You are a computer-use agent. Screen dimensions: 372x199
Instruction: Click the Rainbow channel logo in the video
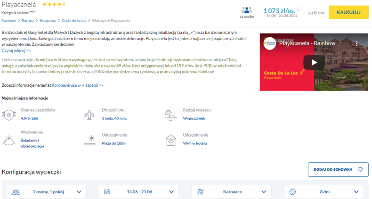(270, 43)
